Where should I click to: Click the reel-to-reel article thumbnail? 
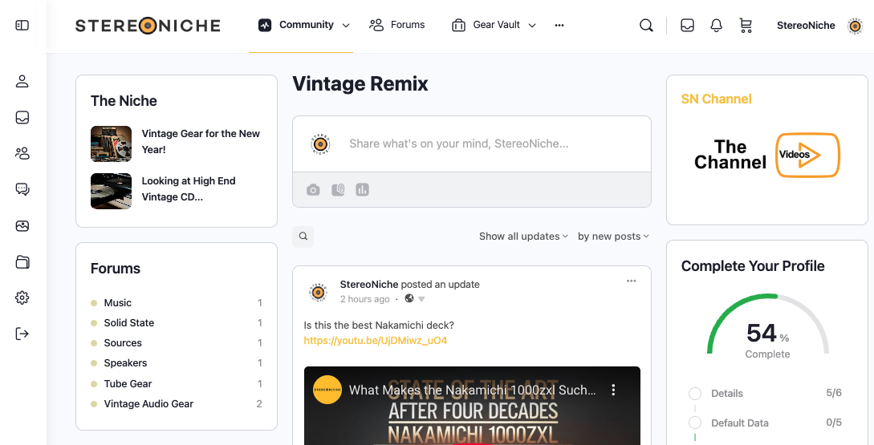(111, 144)
